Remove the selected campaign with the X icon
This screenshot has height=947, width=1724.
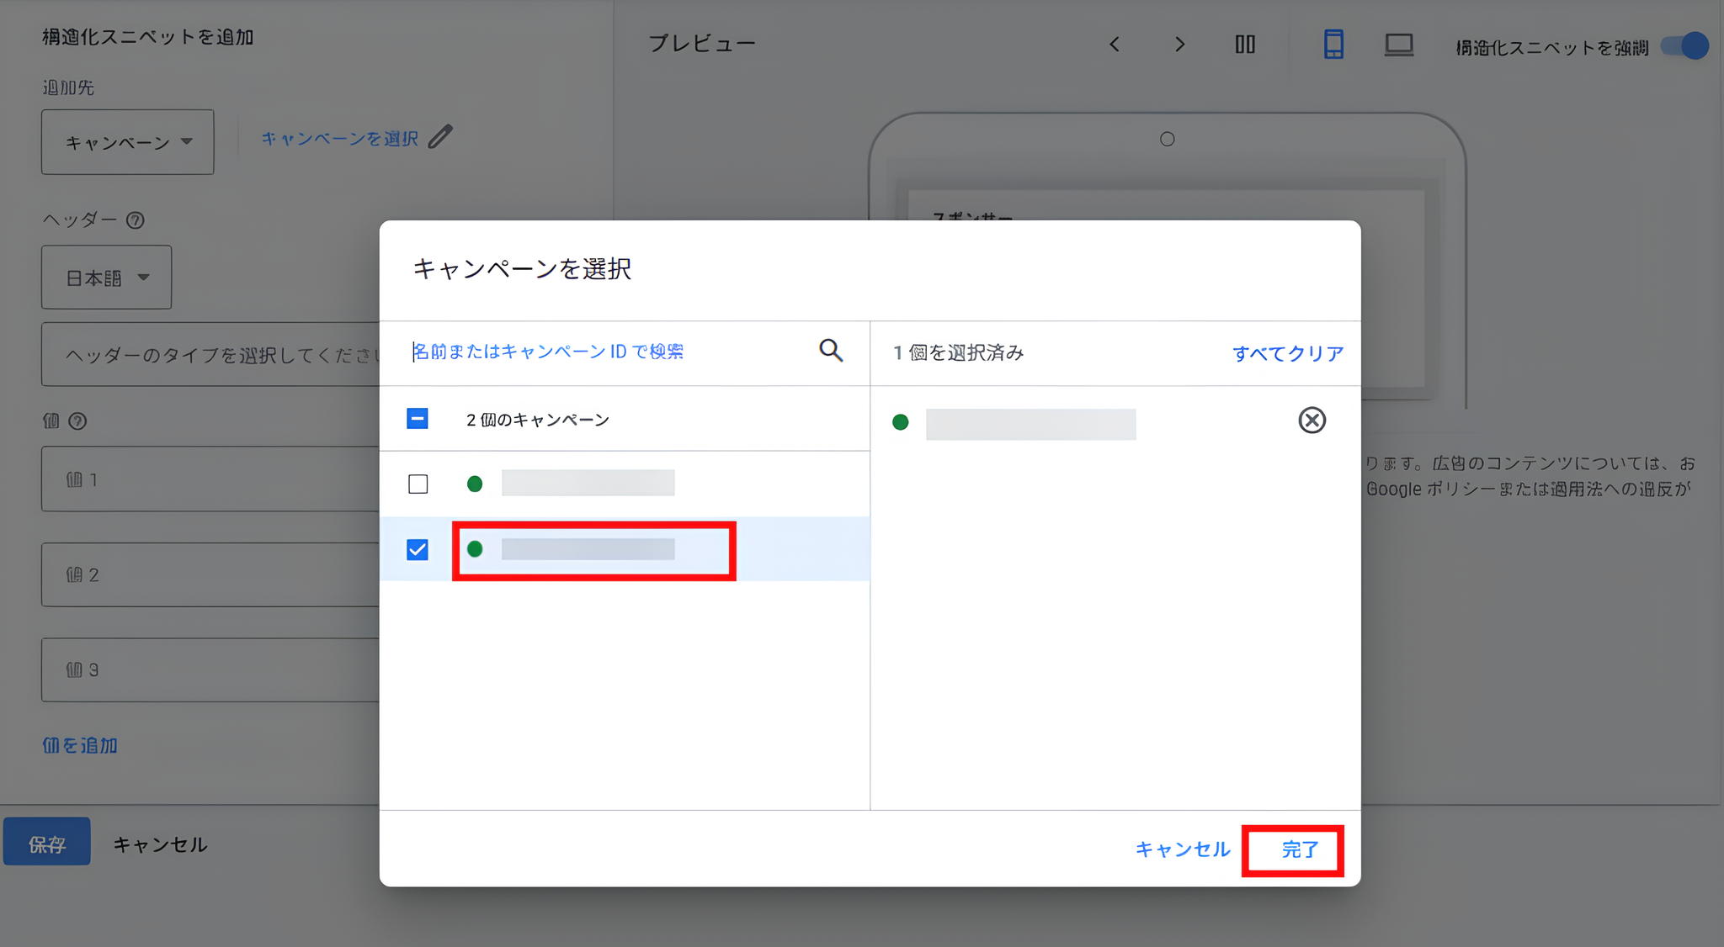1312,421
